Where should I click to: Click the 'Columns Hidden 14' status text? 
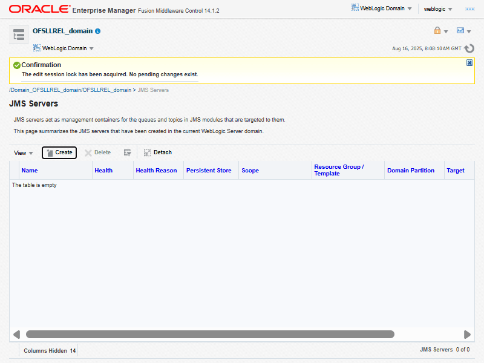coord(50,351)
